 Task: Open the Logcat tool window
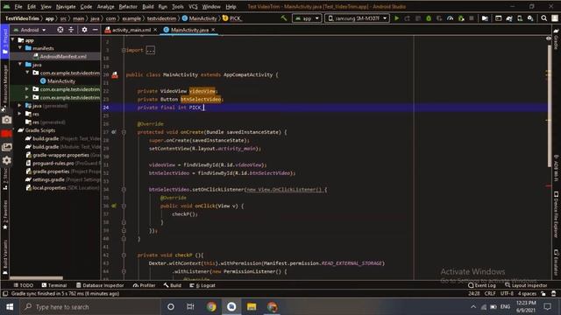click(x=202, y=285)
